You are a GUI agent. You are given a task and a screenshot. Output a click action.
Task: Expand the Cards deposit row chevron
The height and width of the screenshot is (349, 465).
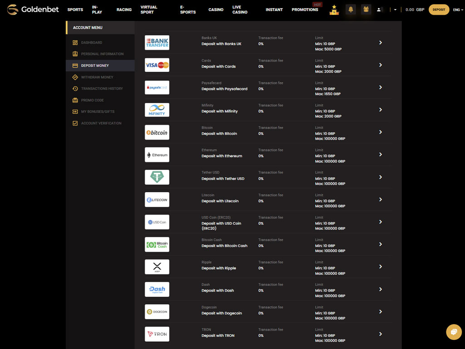[381, 65]
